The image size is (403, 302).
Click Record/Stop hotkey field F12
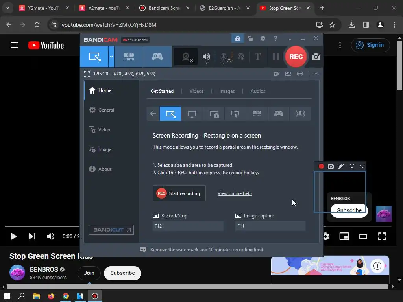point(188,226)
